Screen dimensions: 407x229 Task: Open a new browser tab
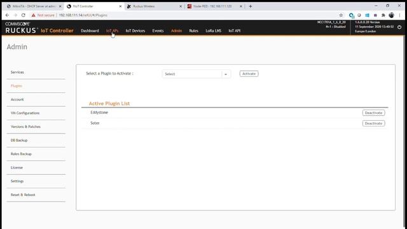251,6
